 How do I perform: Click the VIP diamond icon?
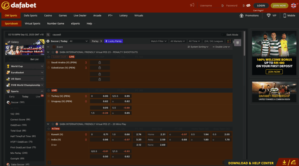[269, 15]
